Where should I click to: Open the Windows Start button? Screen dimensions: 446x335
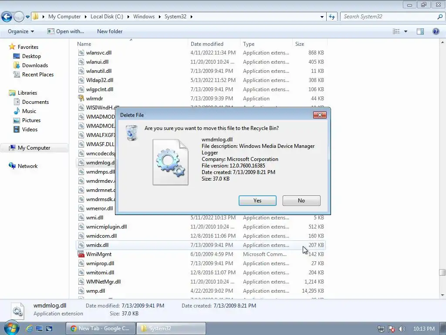click(11, 328)
